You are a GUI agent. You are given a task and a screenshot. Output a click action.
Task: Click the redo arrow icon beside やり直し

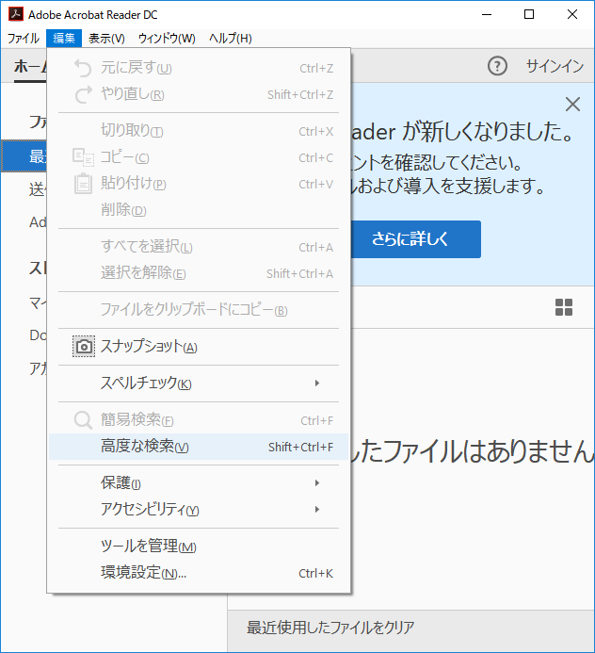tap(83, 94)
